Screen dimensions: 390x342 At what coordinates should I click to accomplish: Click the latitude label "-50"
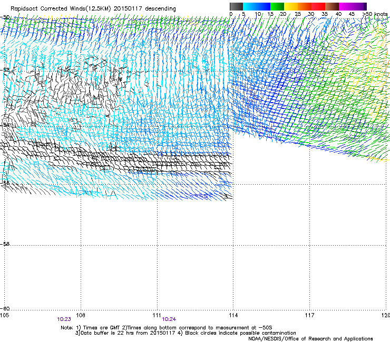click(5, 17)
